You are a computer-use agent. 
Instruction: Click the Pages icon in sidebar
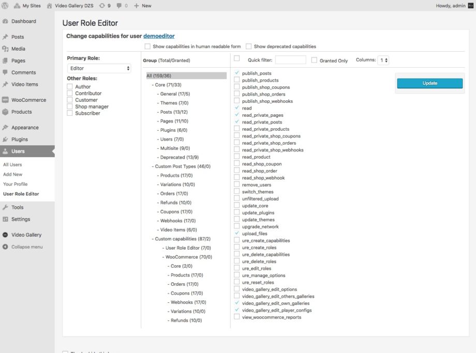(x=5, y=60)
